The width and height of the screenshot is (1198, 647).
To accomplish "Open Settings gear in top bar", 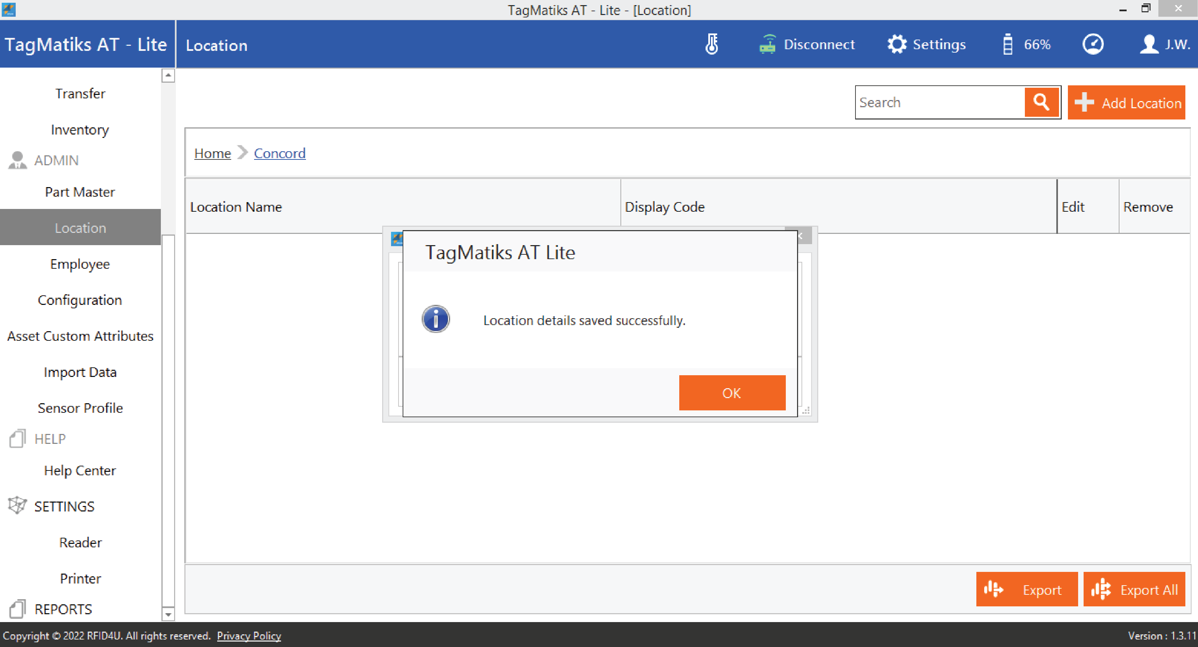I will click(x=896, y=44).
